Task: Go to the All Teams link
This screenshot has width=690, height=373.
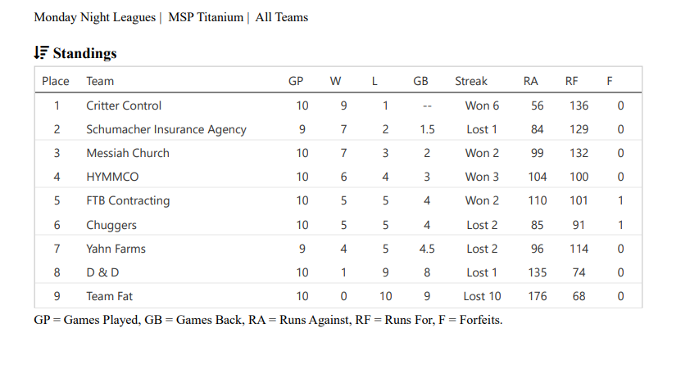Action: click(x=281, y=17)
